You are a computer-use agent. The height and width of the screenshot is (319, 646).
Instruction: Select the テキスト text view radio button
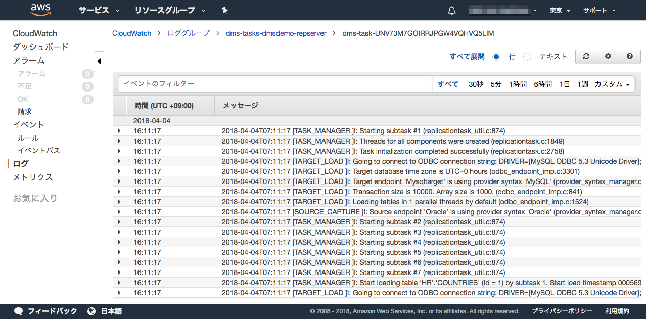tap(527, 57)
